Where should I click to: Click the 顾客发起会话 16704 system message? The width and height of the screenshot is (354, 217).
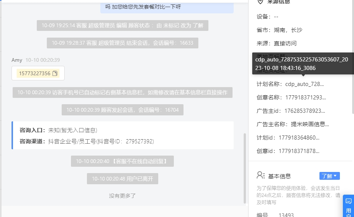[x=122, y=110]
